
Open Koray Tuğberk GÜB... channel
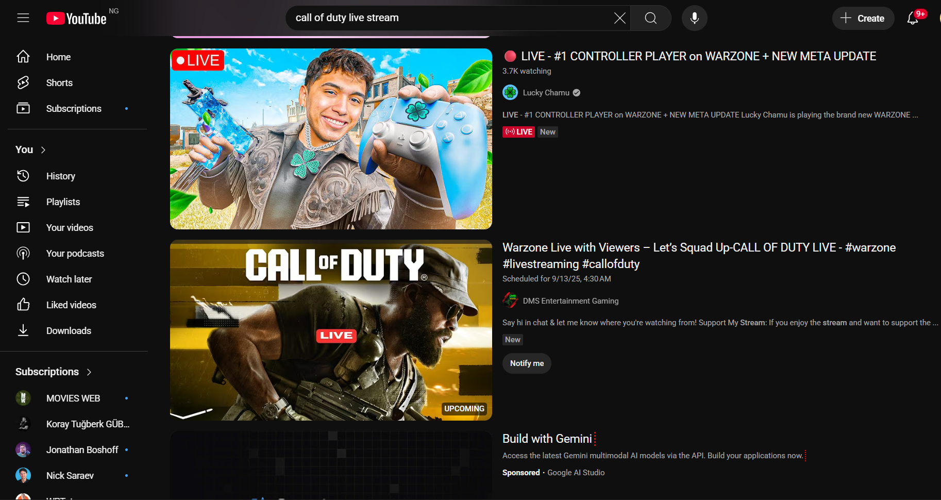point(77,424)
